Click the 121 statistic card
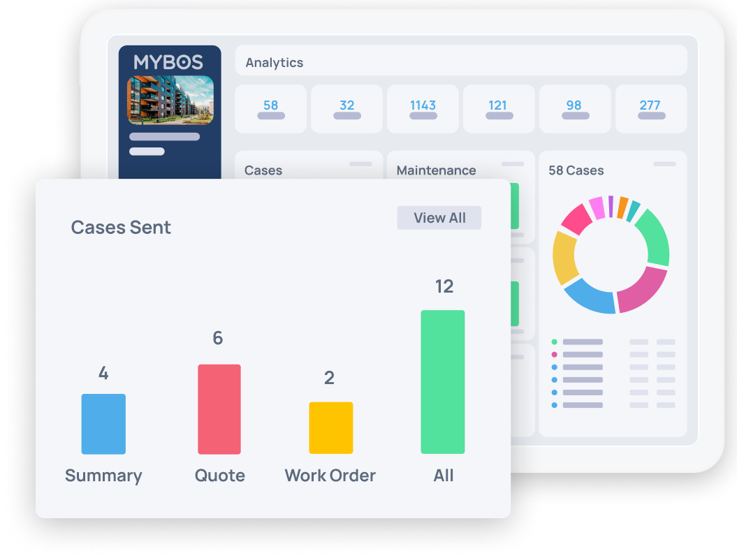 pos(498,108)
